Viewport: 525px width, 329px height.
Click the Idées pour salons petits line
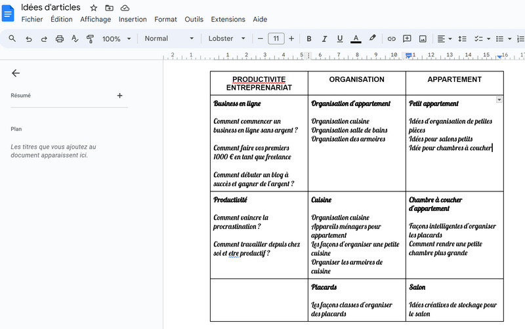coord(440,139)
